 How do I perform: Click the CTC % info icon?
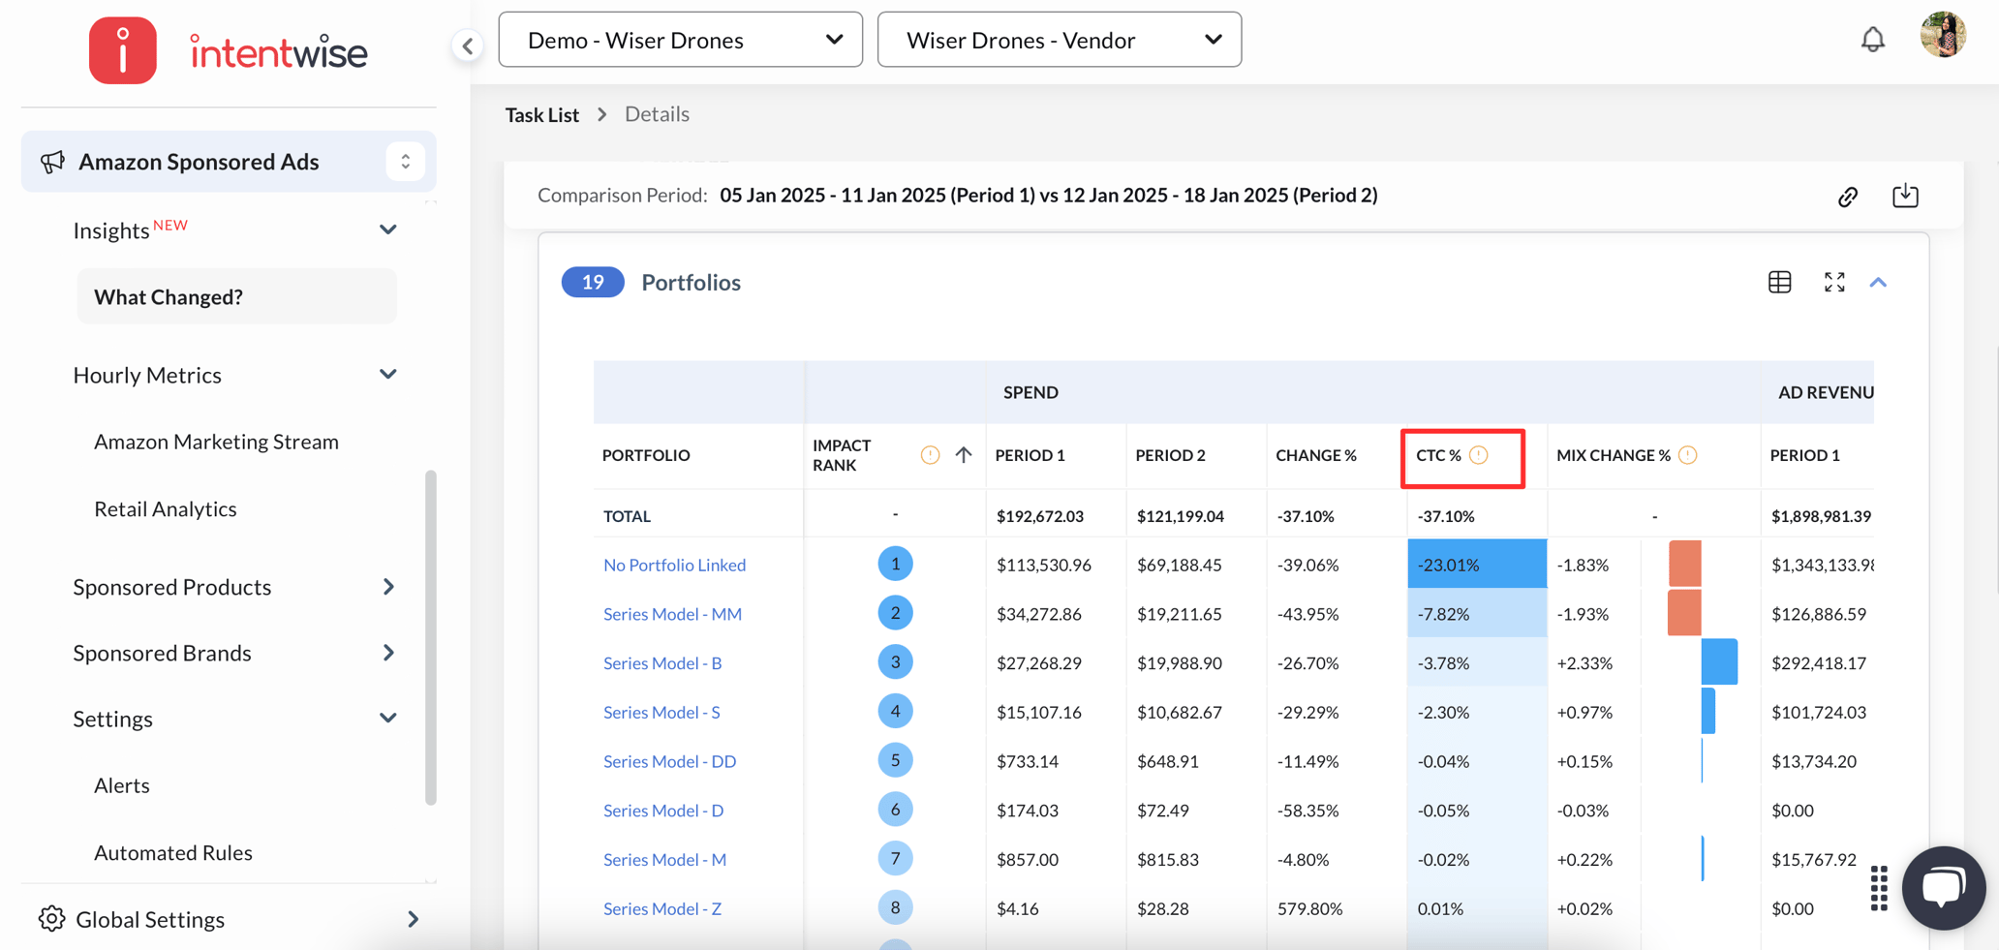1479,455
